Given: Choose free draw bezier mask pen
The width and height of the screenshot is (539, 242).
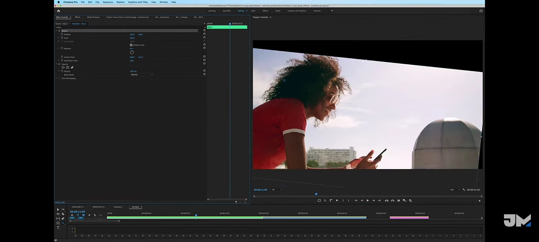Looking at the screenshot, I should tap(72, 68).
